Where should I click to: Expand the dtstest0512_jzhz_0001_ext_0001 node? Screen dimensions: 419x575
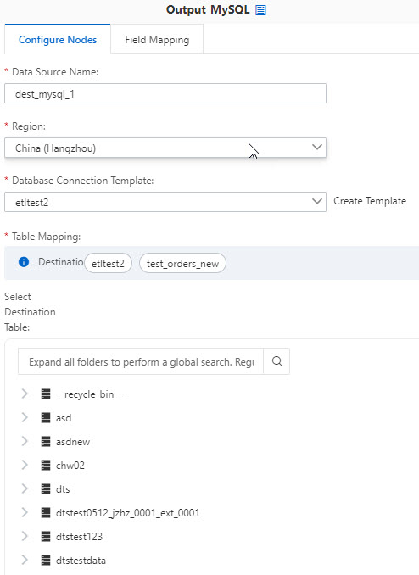25,512
